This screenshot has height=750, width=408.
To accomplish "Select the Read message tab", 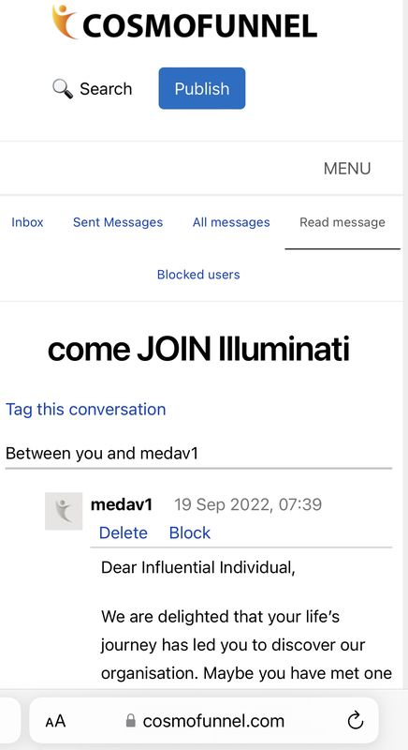I will point(342,222).
